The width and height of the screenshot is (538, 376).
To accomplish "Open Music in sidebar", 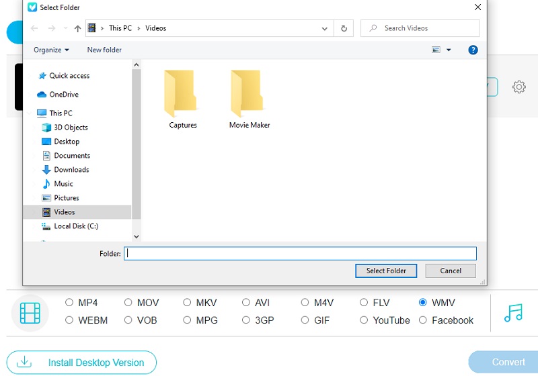I will 57,184.
